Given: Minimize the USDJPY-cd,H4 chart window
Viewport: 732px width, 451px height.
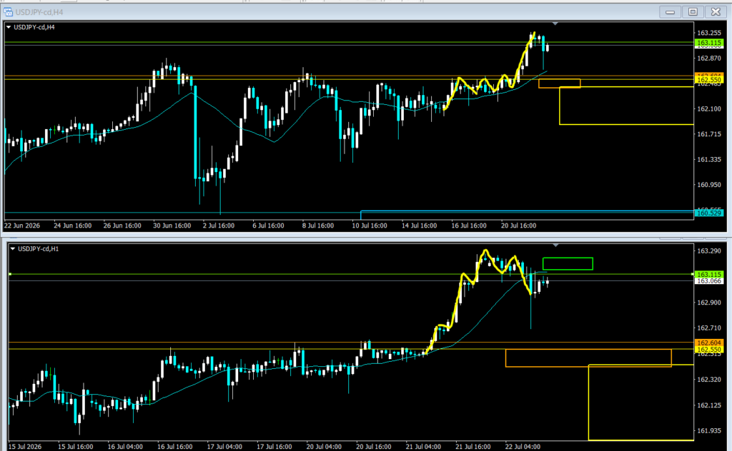Looking at the screenshot, I should [x=670, y=11].
